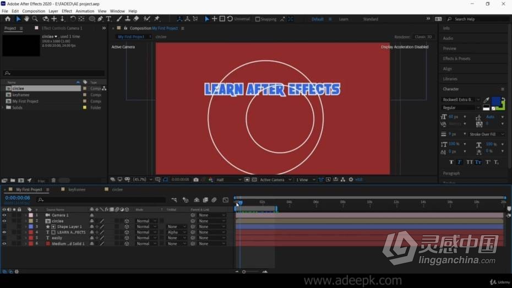The height and width of the screenshot is (288, 512).
Task: Enable the Snapping checkbox
Action: point(258,19)
